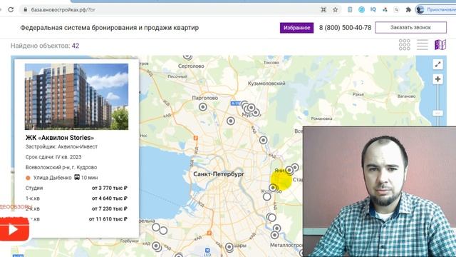The height and width of the screenshot is (257, 456).
Task: Reload the page with browser refresh icon
Action: point(11,9)
